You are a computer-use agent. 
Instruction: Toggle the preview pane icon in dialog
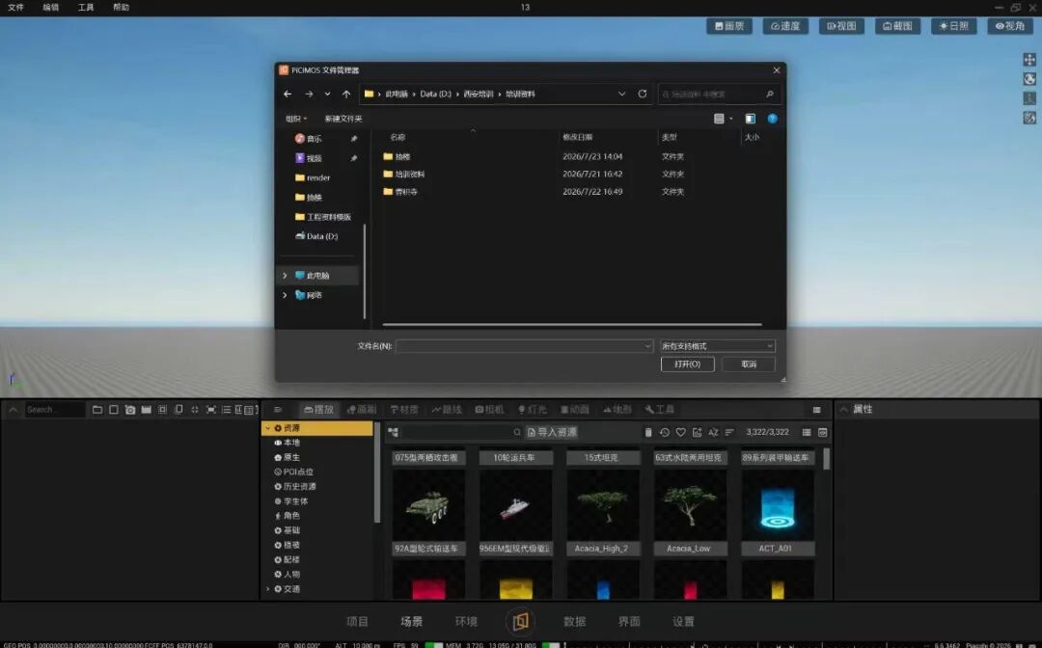(751, 119)
